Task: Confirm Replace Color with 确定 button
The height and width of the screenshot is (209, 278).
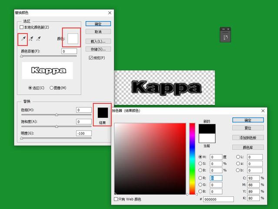Action: 98,24
